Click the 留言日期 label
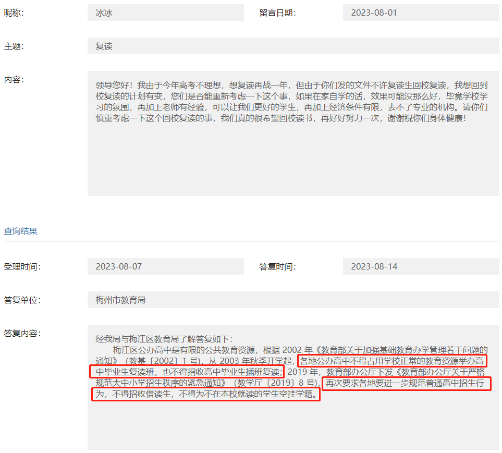This screenshot has width=502, height=453. (x=277, y=13)
